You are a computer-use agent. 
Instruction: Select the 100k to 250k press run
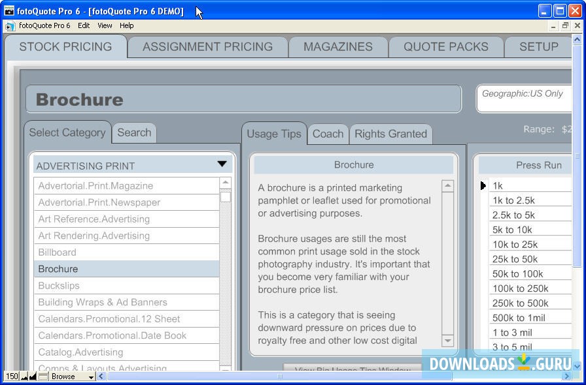pos(530,288)
